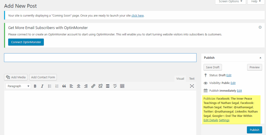Click Add Media button
This screenshot has width=266, height=135.
click(16, 77)
